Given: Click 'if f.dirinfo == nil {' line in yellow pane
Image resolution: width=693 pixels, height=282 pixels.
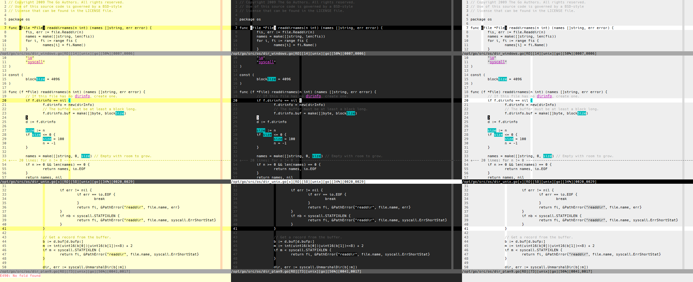Looking at the screenshot, I should [x=48, y=100].
